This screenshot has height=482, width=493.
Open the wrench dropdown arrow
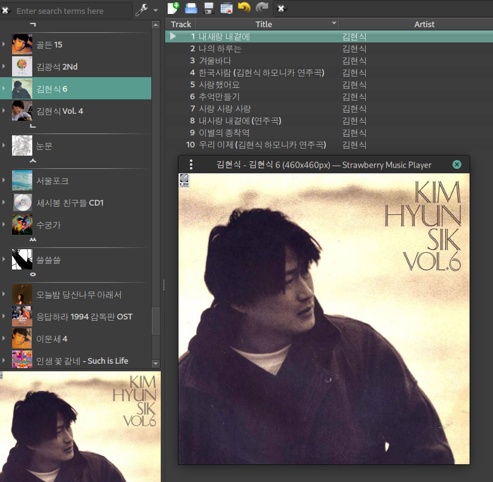[156, 10]
